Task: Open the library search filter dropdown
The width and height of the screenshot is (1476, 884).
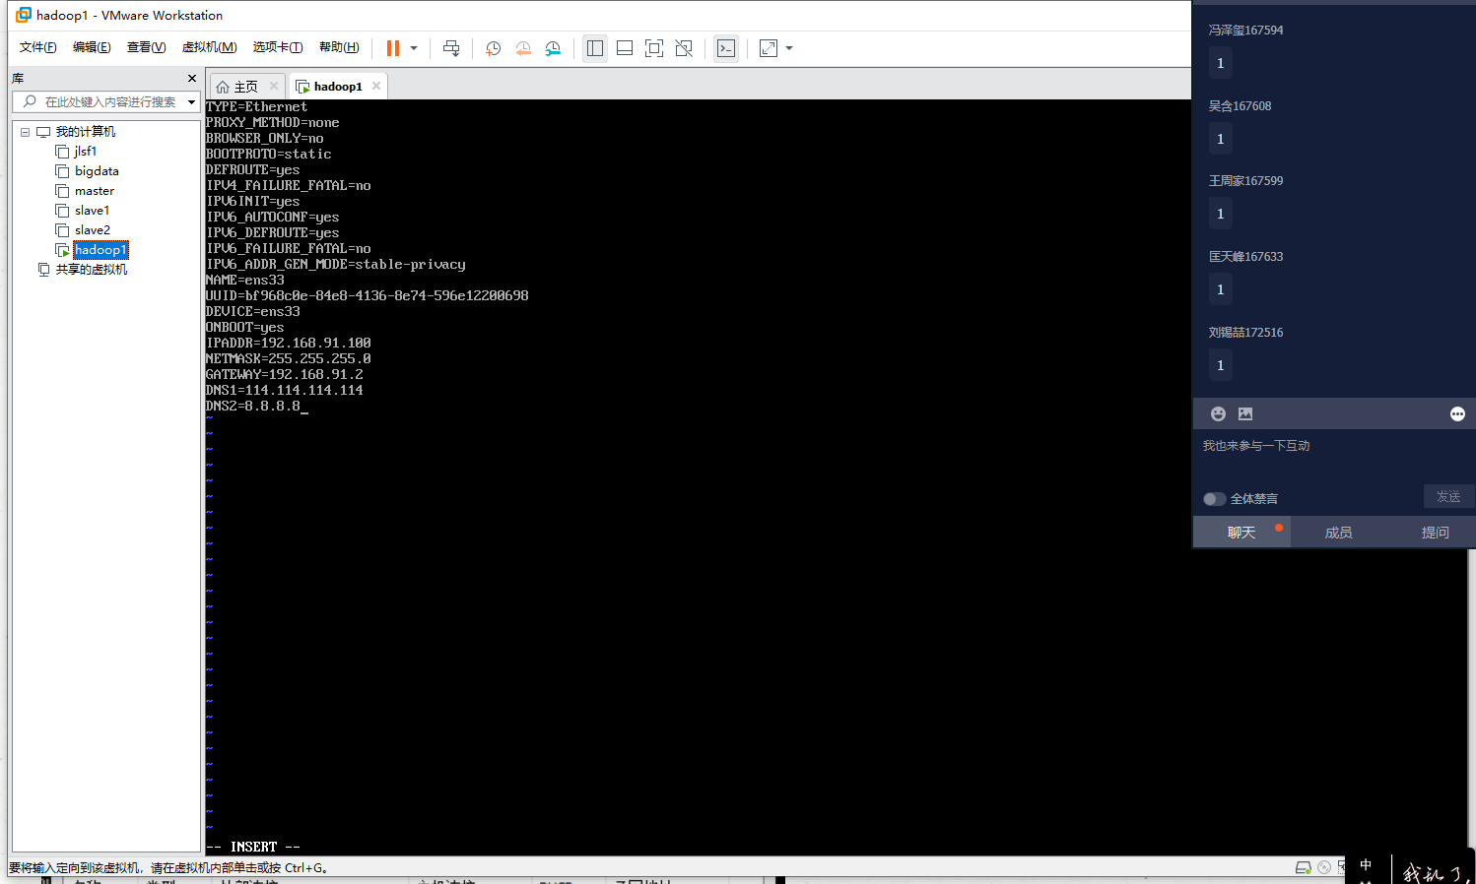Action: point(191,102)
